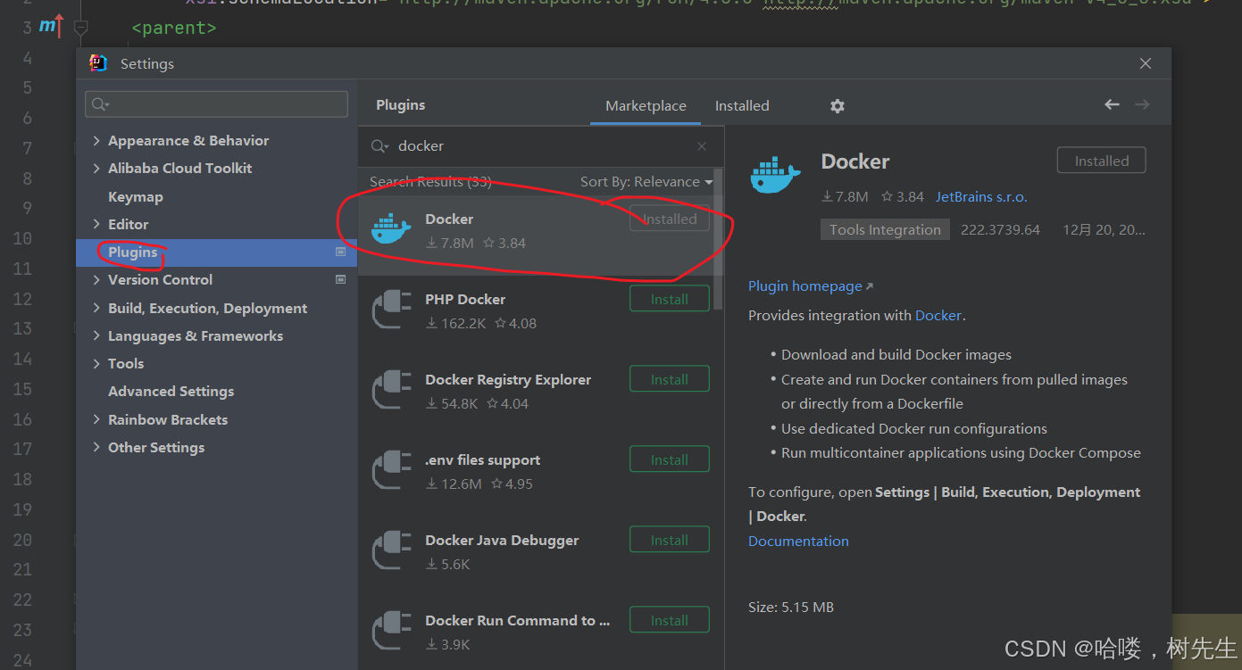Click the large Docker logo in details pane
Image resolution: width=1242 pixels, height=670 pixels.
(x=776, y=174)
